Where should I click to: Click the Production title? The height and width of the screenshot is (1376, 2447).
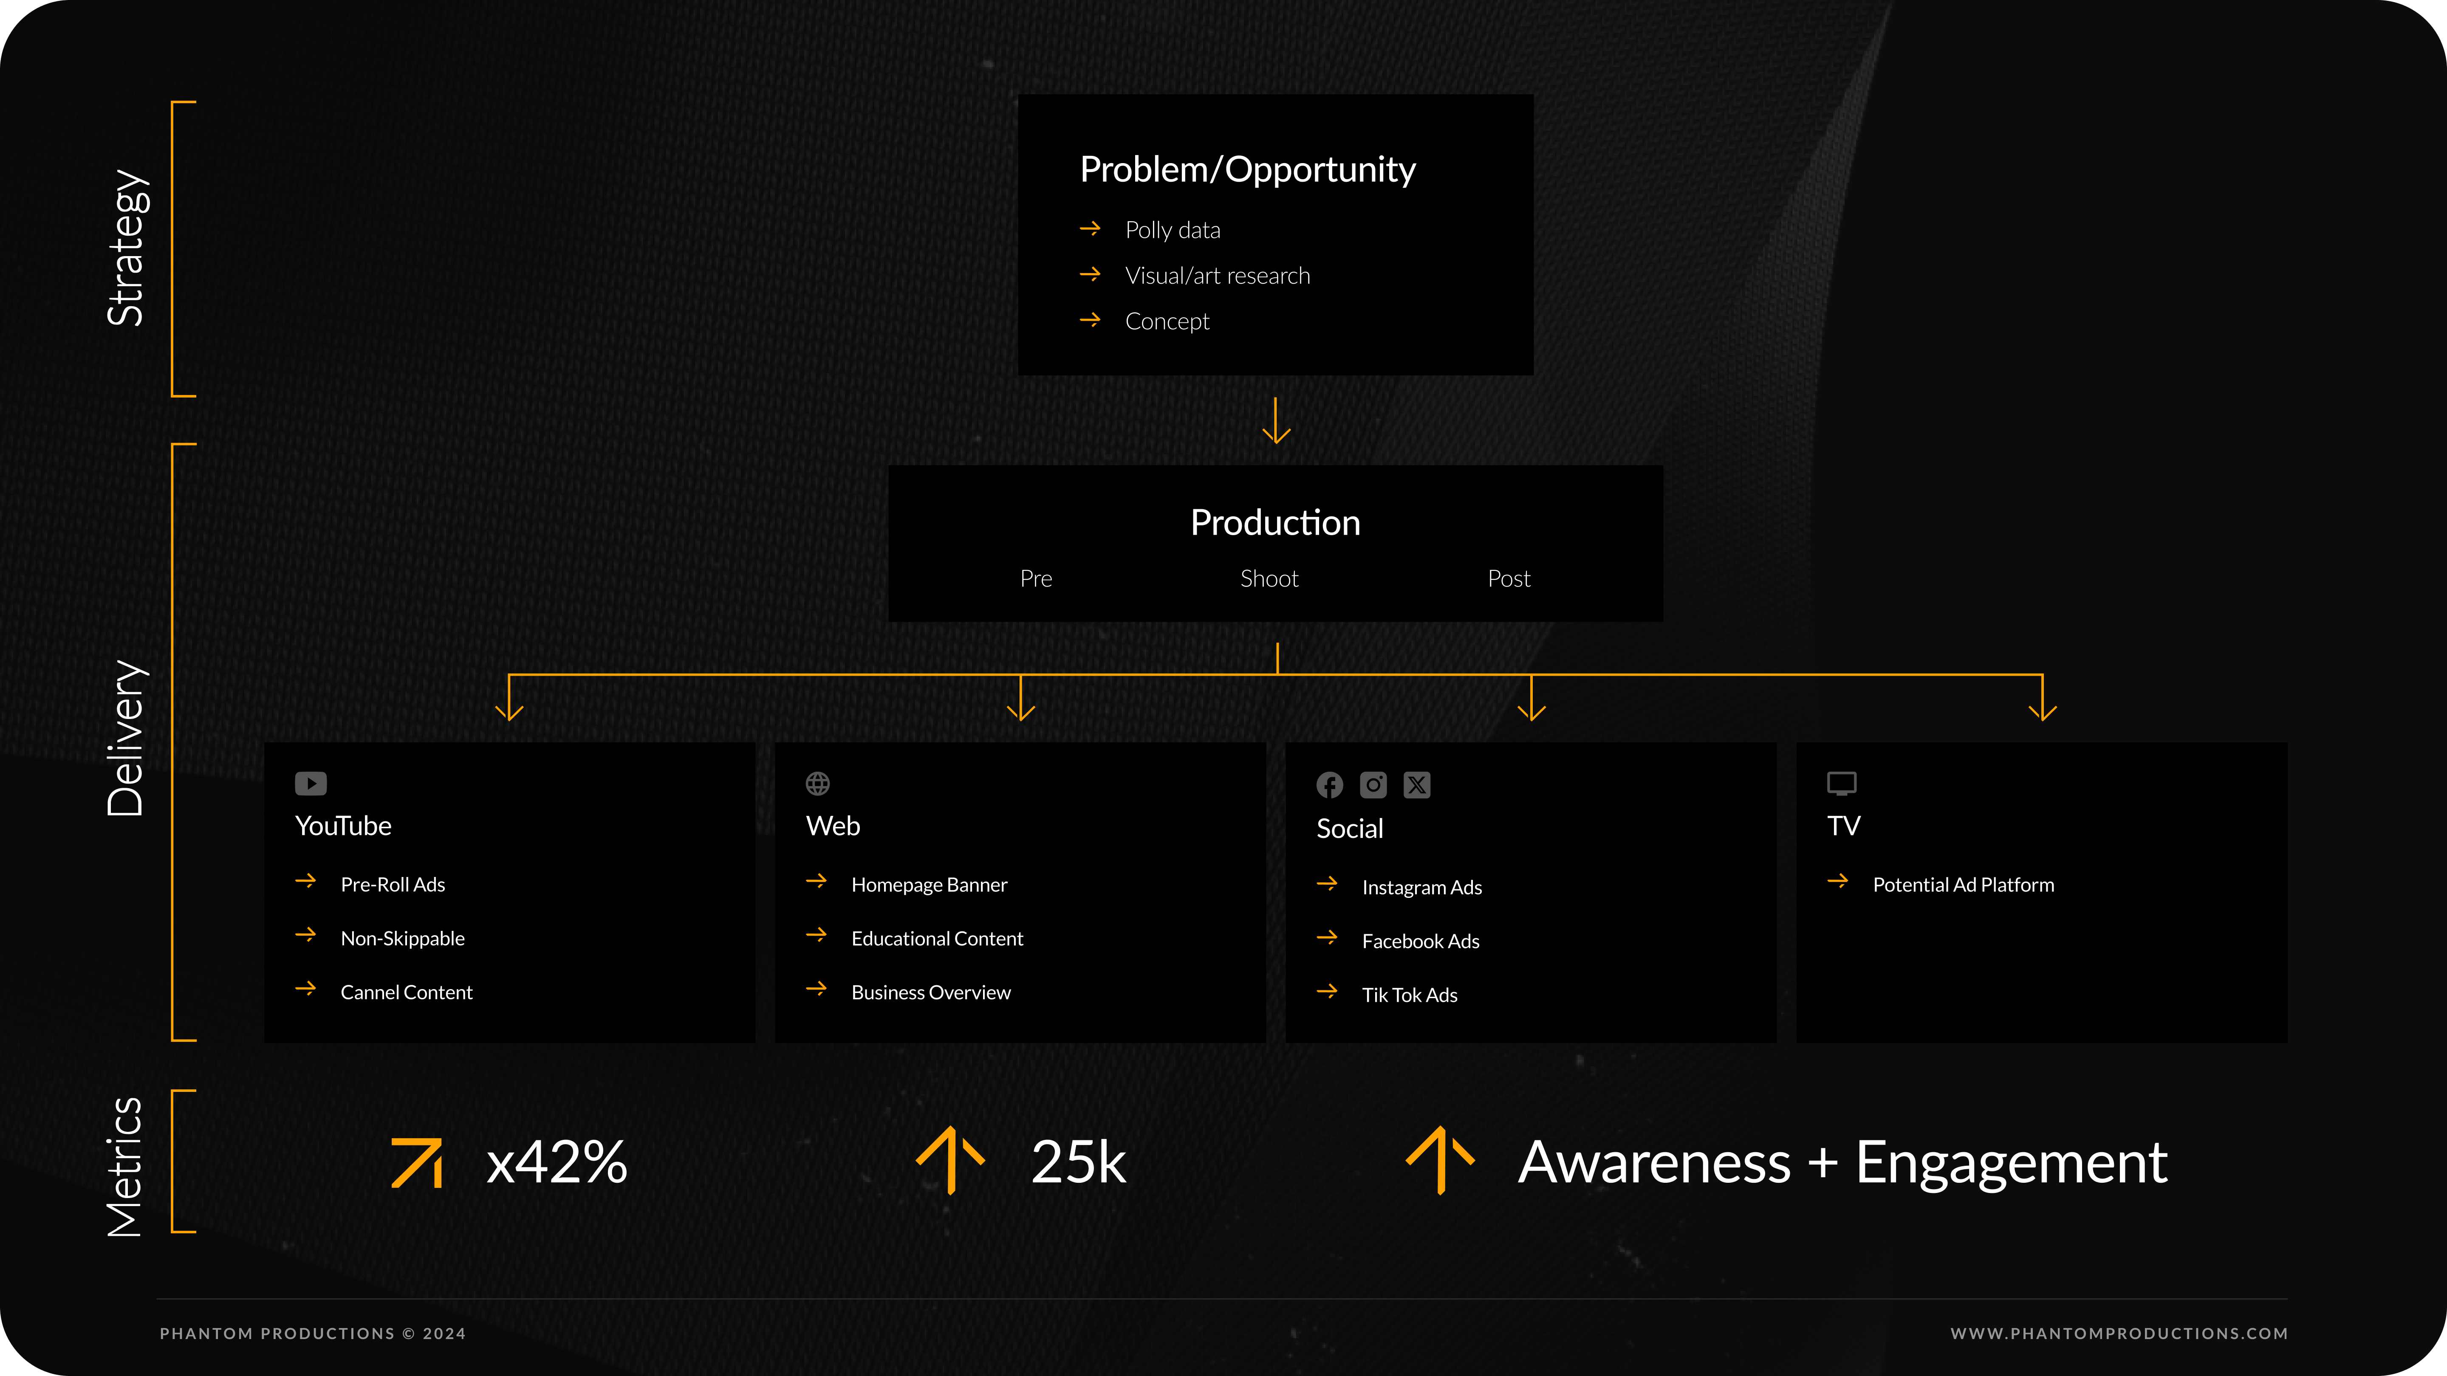1275,523
